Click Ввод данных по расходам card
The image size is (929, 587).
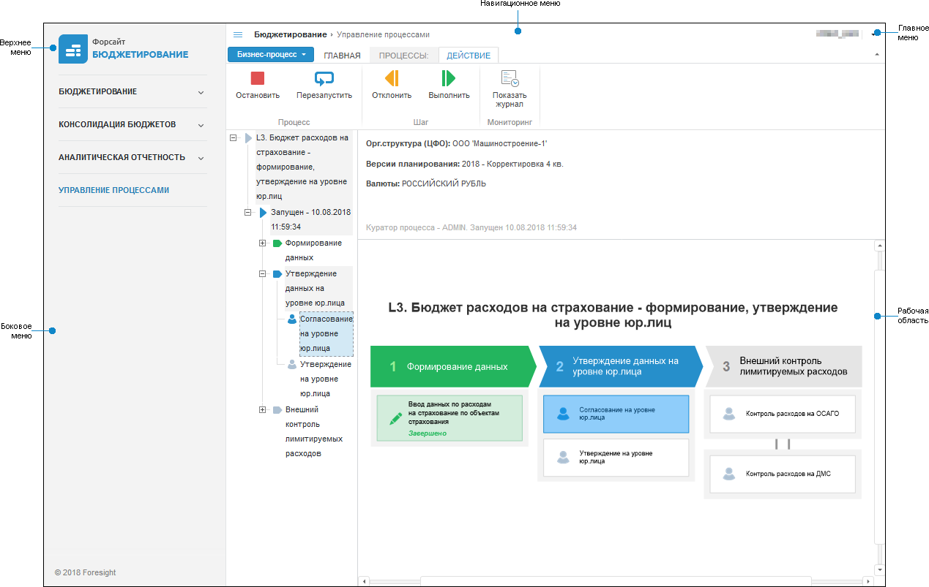pos(449,418)
